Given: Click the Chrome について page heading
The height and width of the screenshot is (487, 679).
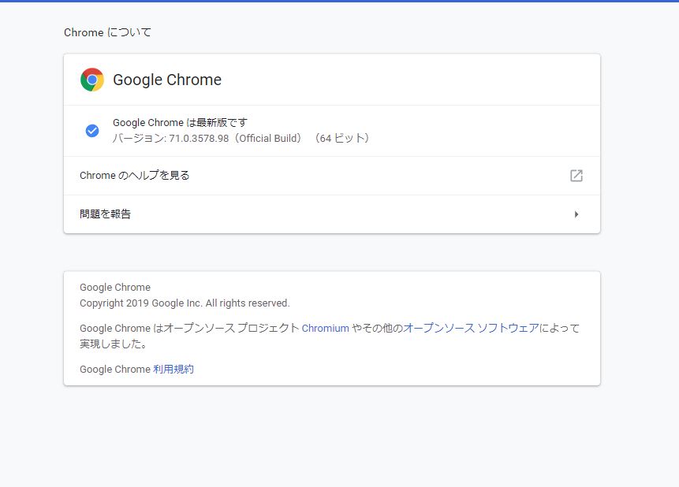Looking at the screenshot, I should (x=107, y=32).
